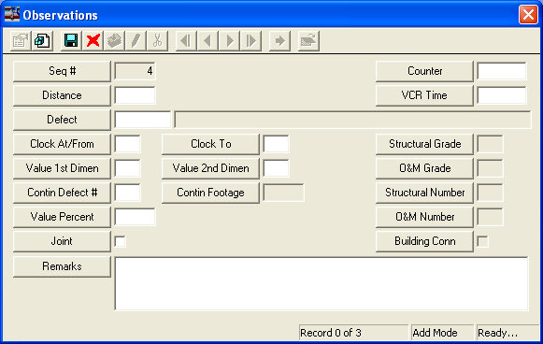Click the O&M Number button
543x344 pixels.
(x=424, y=217)
